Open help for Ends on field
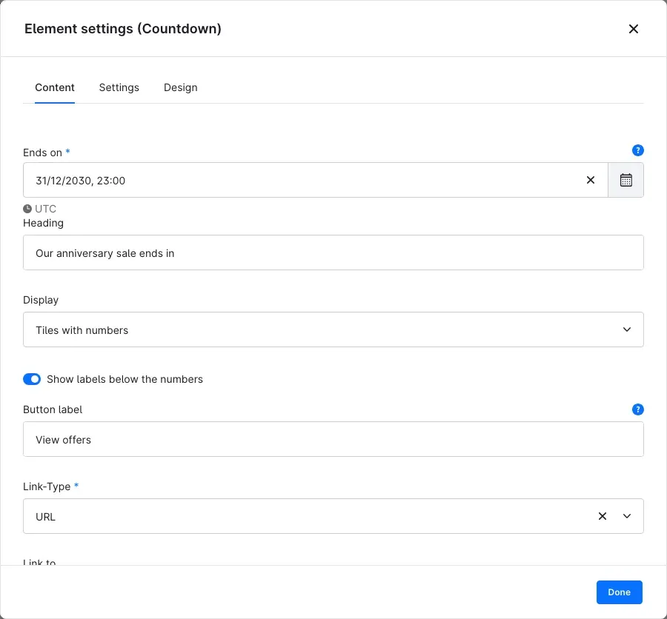The image size is (667, 619). pos(637,150)
